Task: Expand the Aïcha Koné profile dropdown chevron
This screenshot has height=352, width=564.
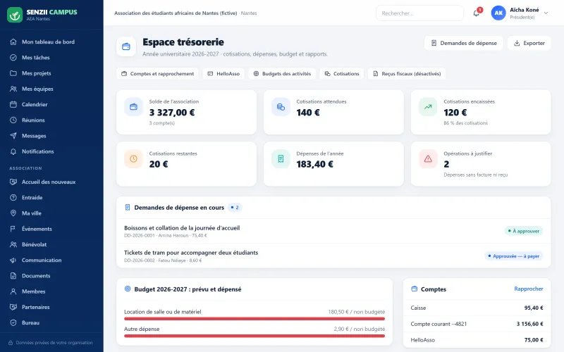Action: (546, 13)
